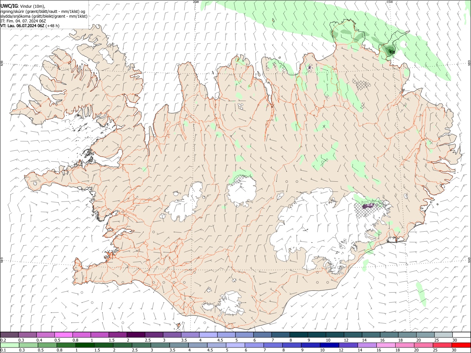Click the 'VT: Lau. 06.07.2024 06Z (+48 h)' line
Screen dimensions: 471x353
(x=30, y=26)
